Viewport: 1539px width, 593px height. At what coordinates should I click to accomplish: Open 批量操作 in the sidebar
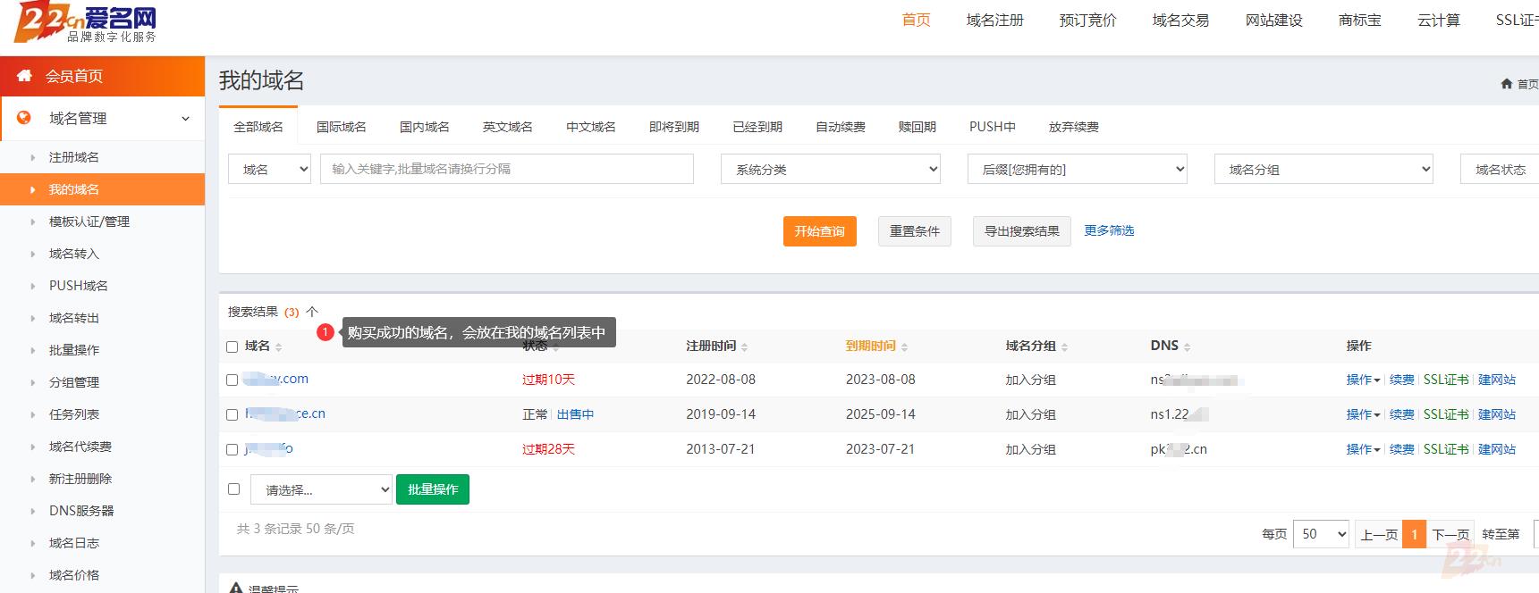(74, 350)
